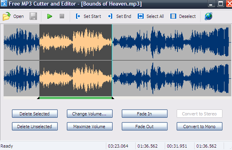
Task: Click the Set End bracket icon
Action: [110, 16]
